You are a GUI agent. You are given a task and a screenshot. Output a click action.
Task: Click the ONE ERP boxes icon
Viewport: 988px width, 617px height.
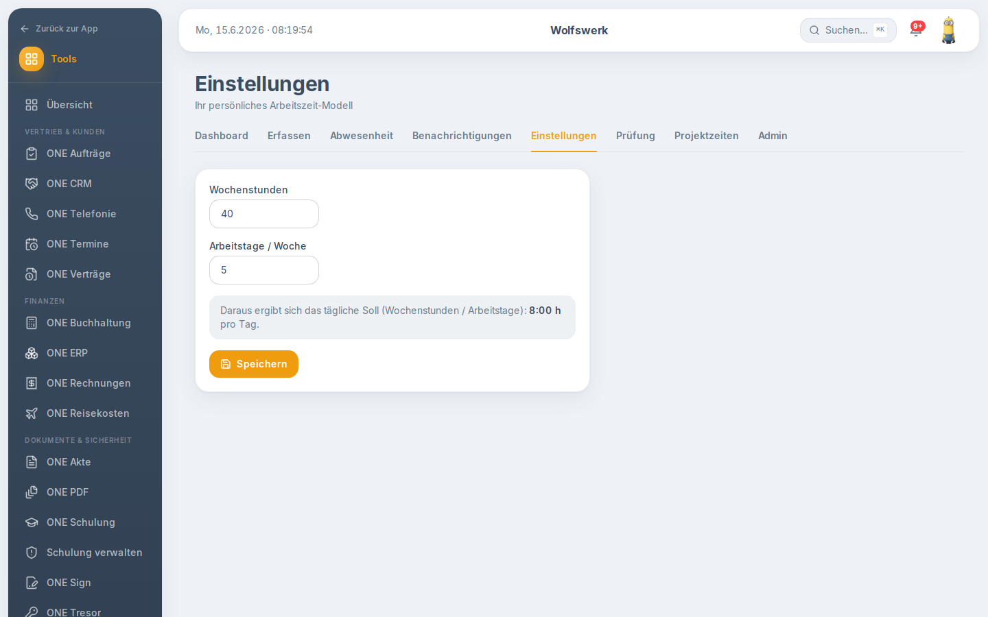(32, 353)
